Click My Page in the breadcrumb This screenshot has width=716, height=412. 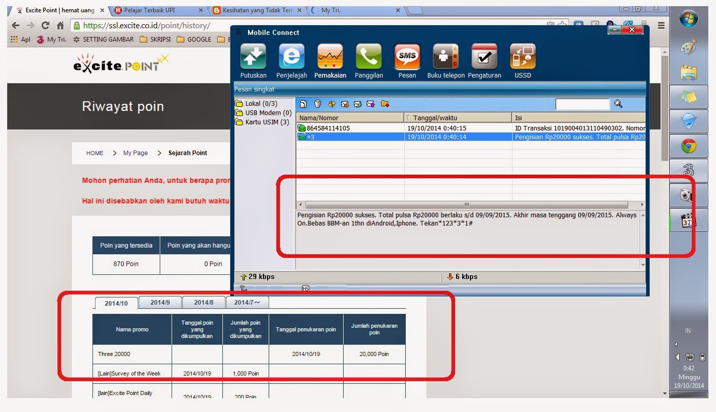pyautogui.click(x=135, y=153)
